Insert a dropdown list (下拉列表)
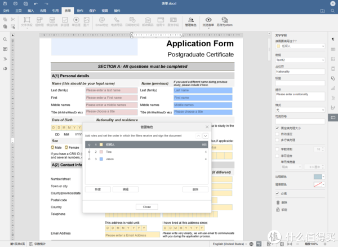 click(52, 22)
